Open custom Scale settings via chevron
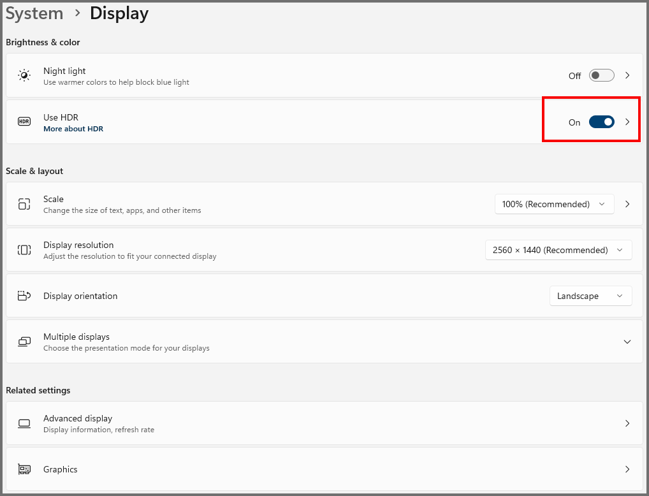The width and height of the screenshot is (649, 496). point(627,204)
